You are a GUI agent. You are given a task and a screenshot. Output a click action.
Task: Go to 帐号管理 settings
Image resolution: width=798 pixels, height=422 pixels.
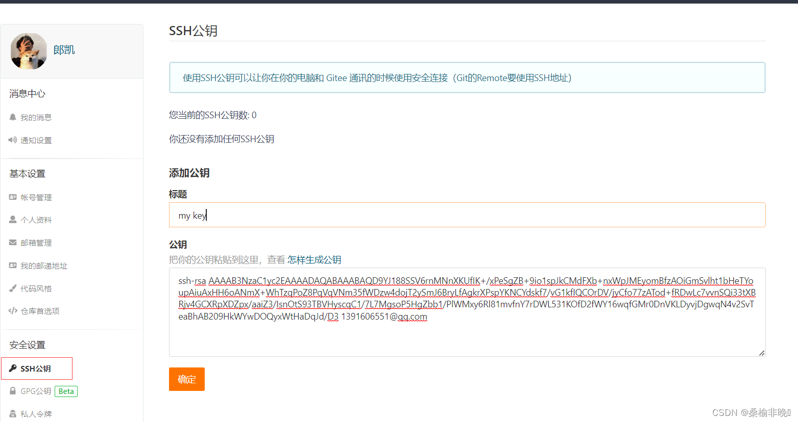(36, 197)
